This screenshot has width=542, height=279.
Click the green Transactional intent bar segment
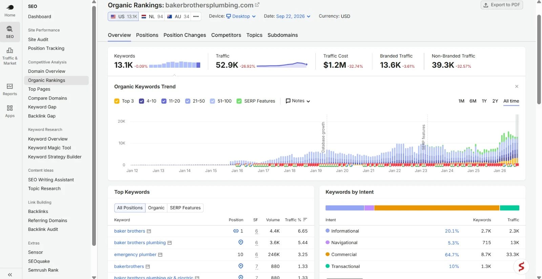pyautogui.click(x=509, y=208)
